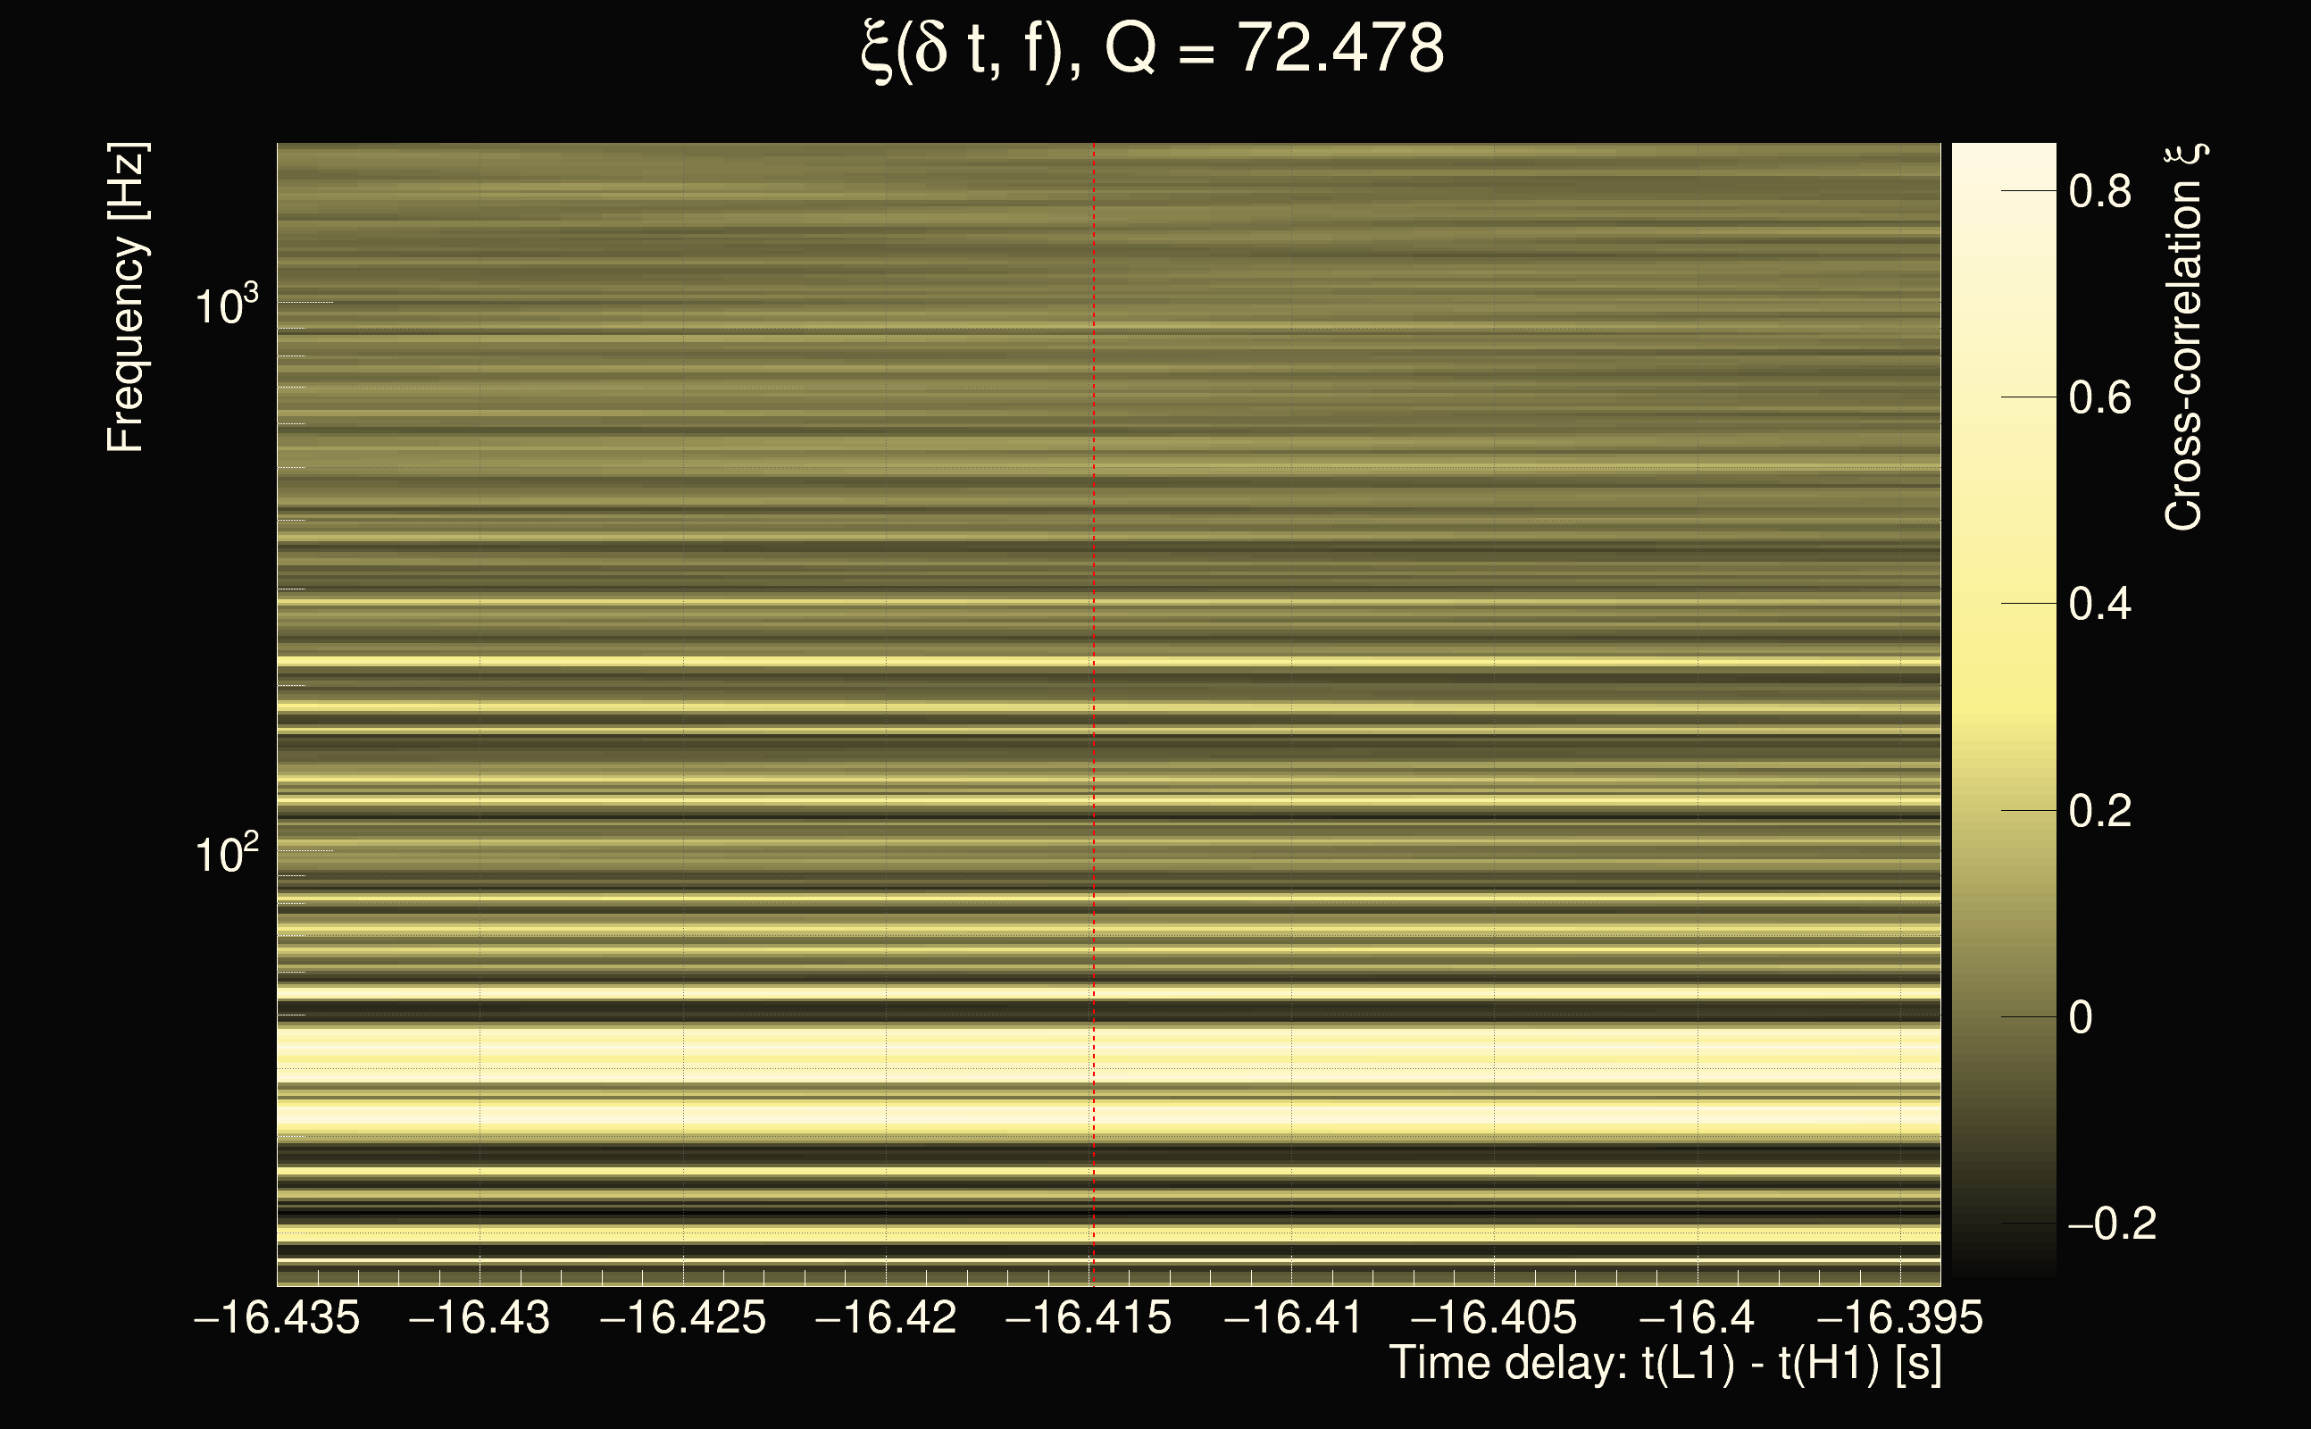
Task: Click the 10³ frequency tick label
Action: tap(225, 305)
